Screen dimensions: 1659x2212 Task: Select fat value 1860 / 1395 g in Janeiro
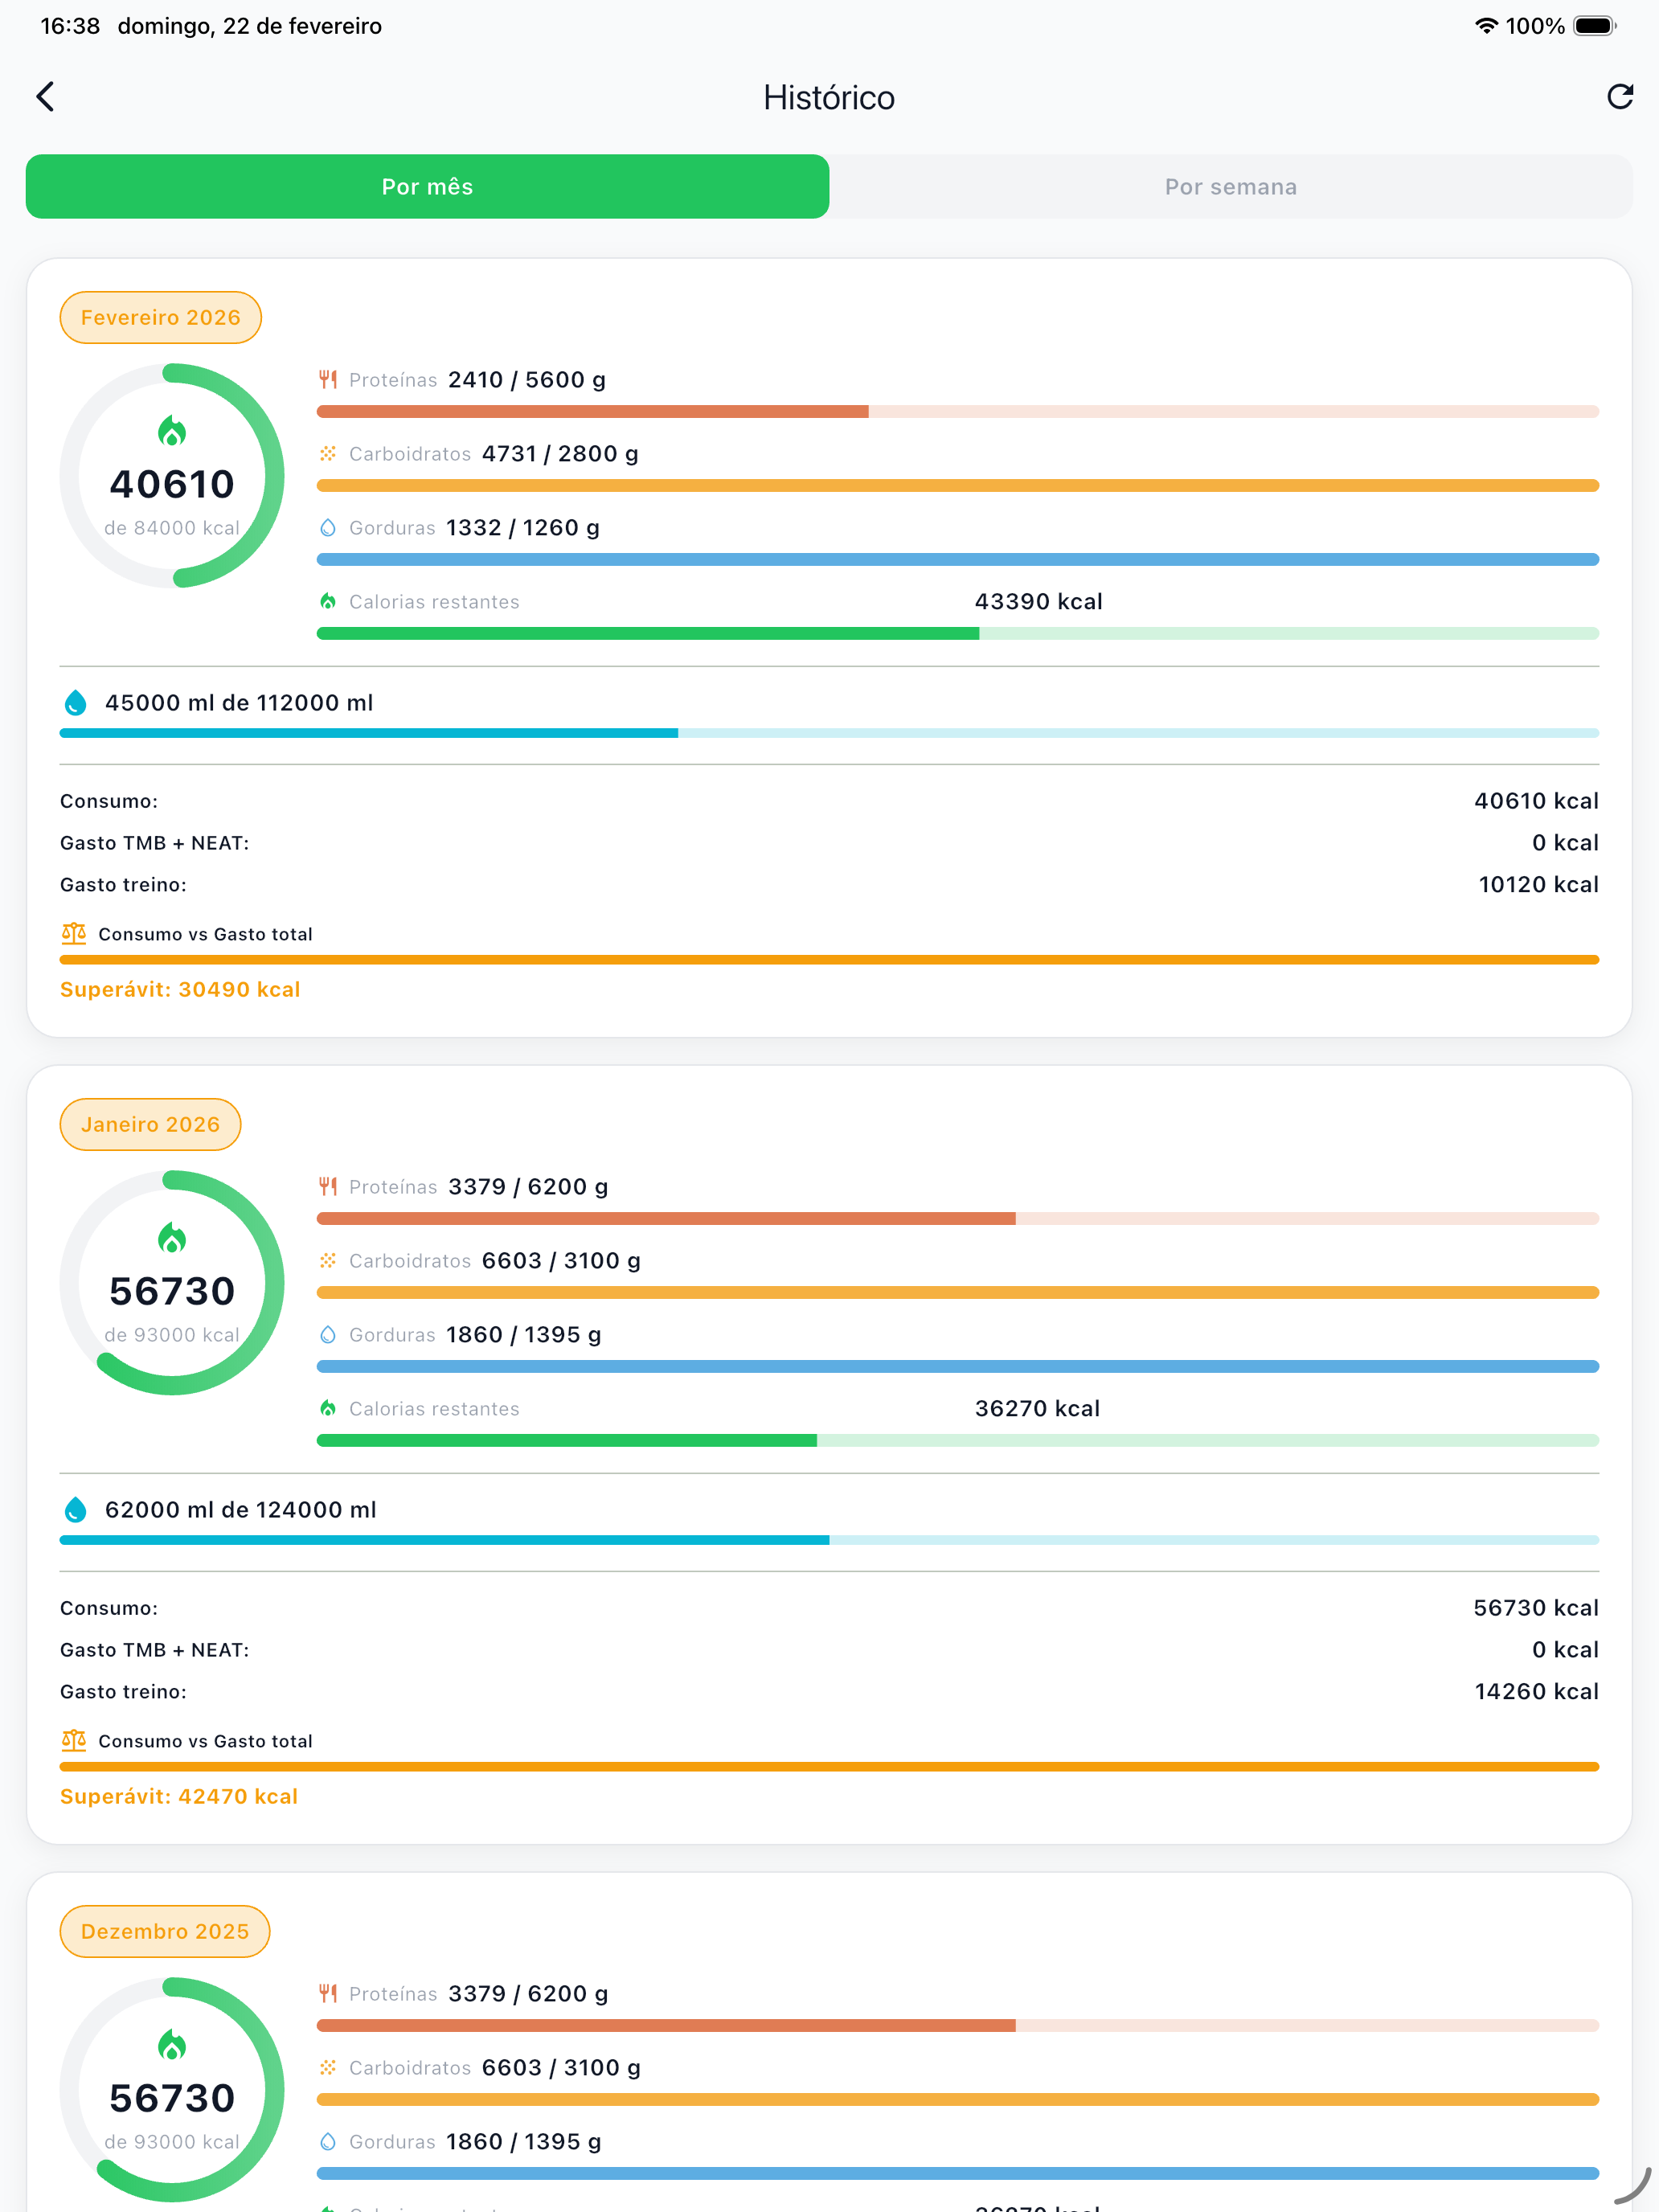[524, 1335]
